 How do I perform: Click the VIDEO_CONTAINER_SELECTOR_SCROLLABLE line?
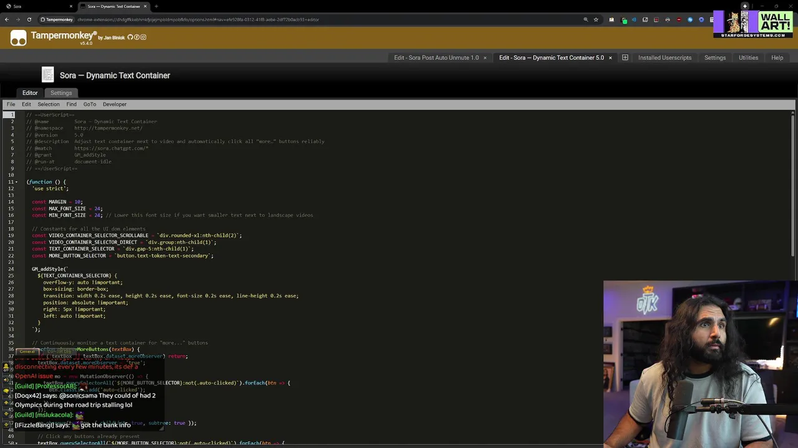pyautogui.click(x=137, y=235)
